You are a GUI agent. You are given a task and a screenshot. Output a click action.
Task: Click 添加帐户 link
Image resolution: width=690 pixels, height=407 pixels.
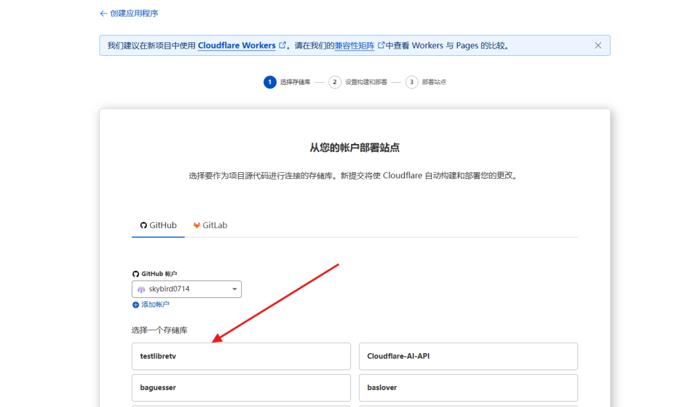155,305
